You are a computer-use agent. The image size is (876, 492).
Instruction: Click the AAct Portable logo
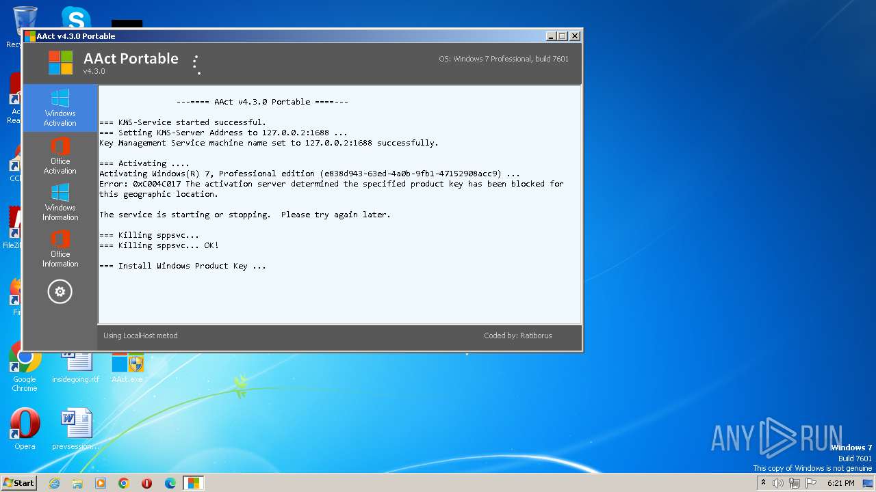(x=60, y=63)
